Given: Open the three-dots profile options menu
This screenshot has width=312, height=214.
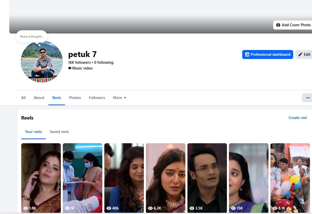Looking at the screenshot, I should coord(307,98).
